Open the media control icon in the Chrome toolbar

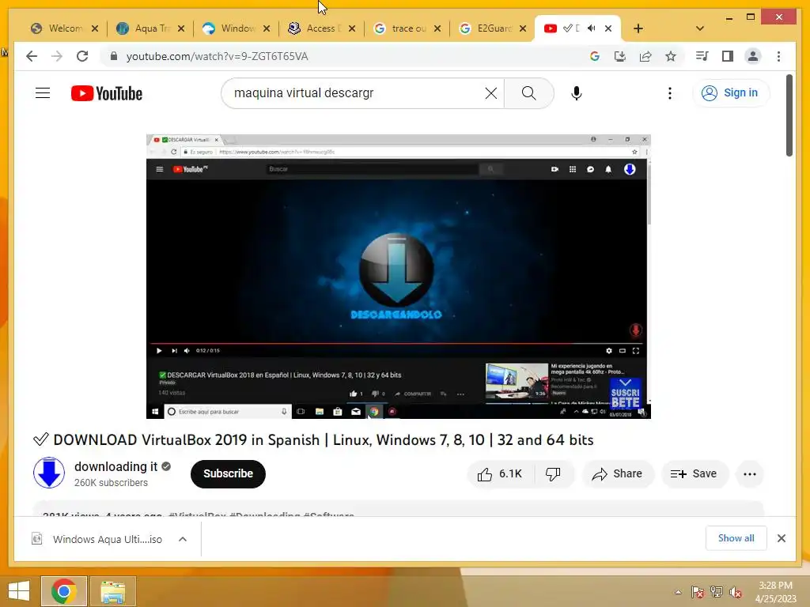tap(702, 56)
